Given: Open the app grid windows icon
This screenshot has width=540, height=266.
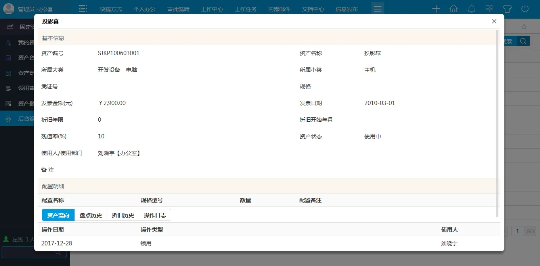Looking at the screenshot, I should coord(489,9).
